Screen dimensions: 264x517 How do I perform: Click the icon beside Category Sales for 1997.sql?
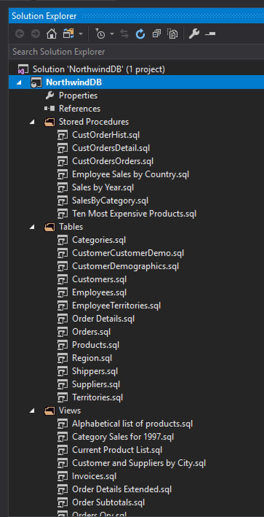(63, 437)
